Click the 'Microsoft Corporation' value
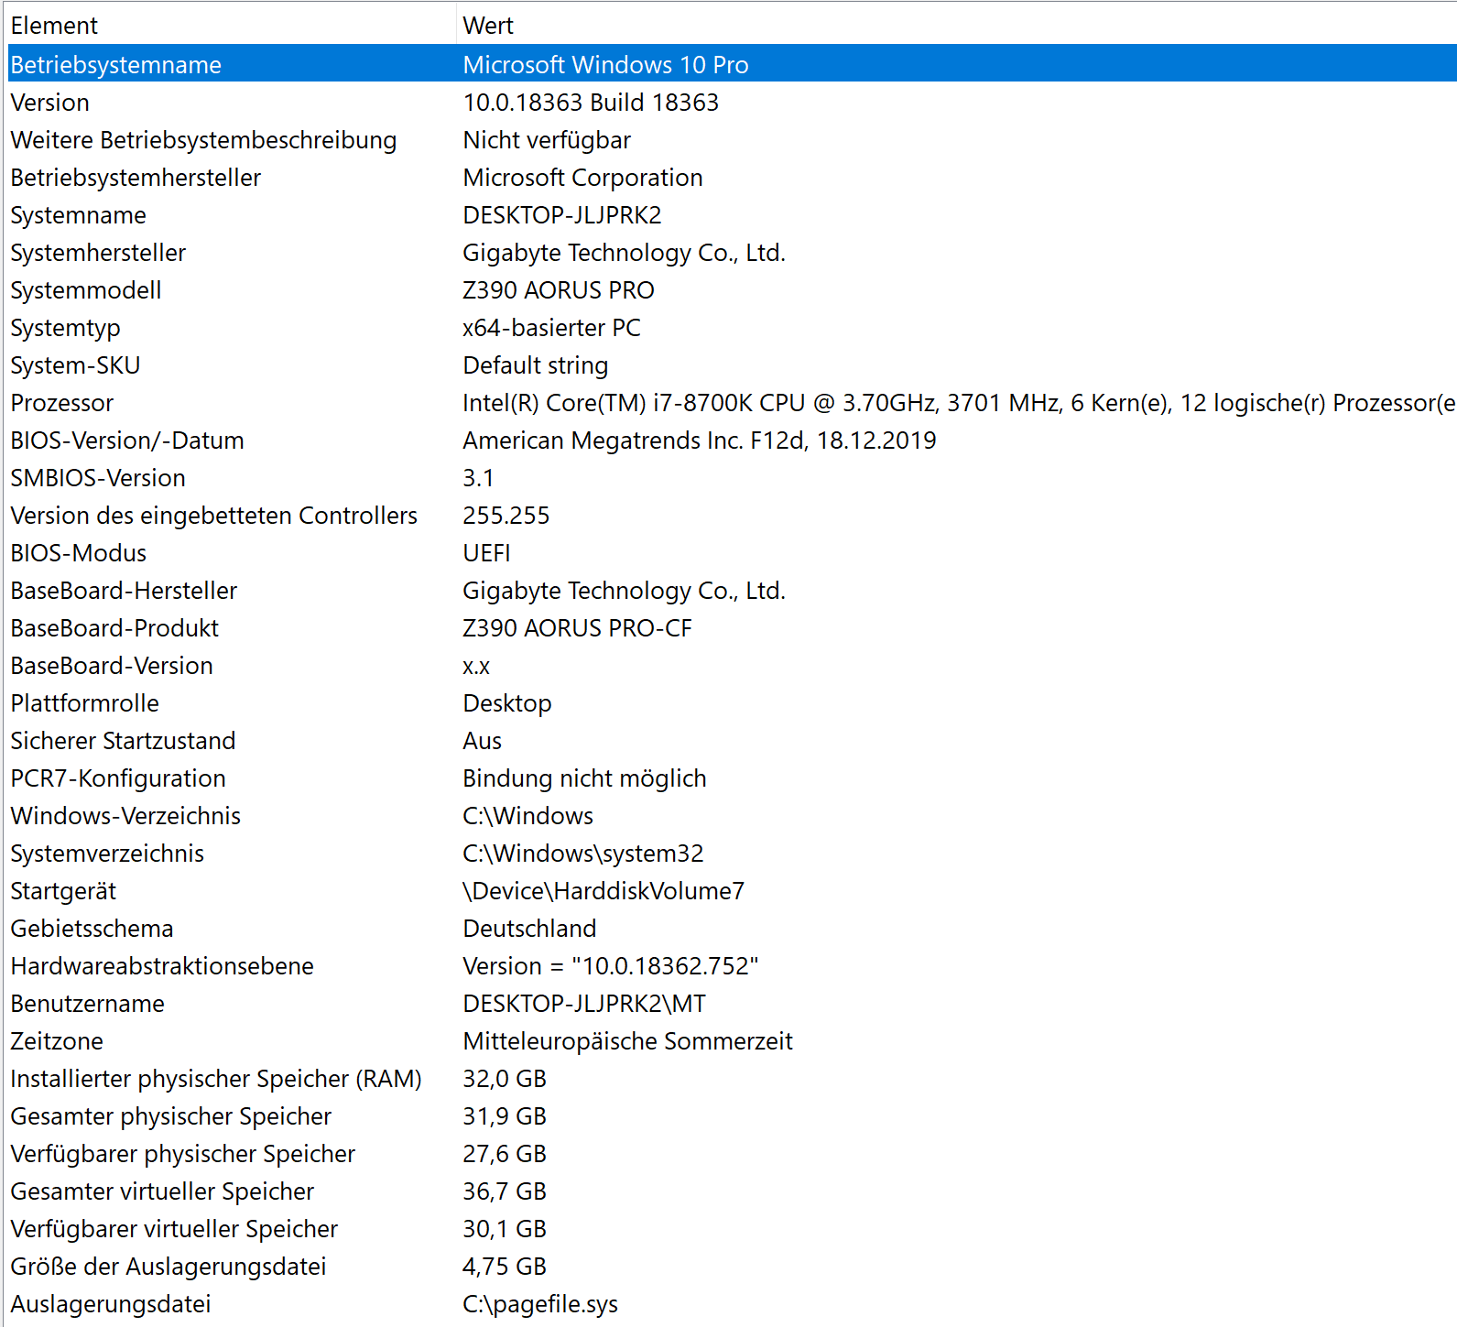The width and height of the screenshot is (1457, 1327). (582, 178)
